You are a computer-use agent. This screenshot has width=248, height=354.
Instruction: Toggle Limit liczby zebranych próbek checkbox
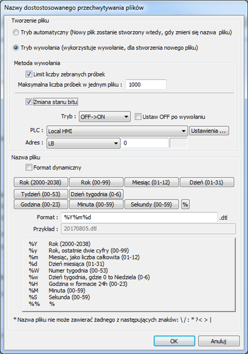pyautogui.click(x=29, y=74)
